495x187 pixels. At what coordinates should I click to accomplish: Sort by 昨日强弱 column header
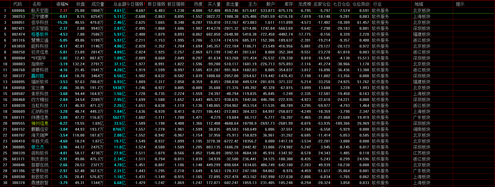156,4
